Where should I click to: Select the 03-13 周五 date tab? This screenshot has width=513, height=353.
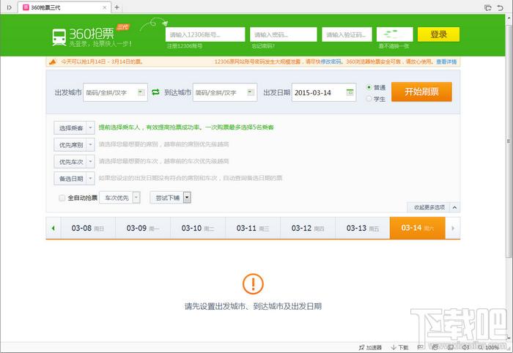tap(363, 228)
